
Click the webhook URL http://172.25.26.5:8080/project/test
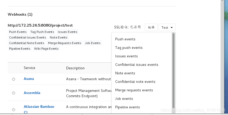(40, 25)
